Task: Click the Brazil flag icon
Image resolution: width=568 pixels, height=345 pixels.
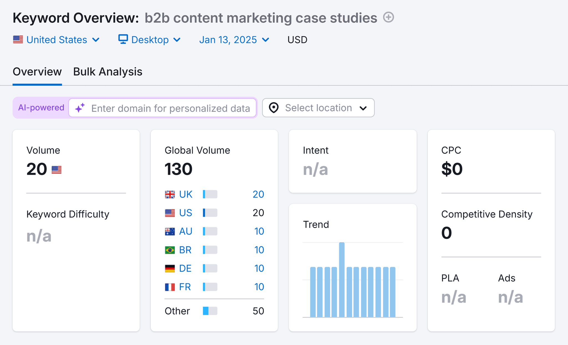Action: click(x=169, y=250)
